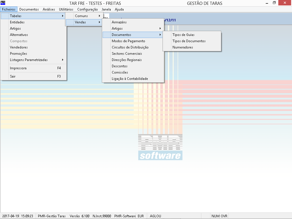This screenshot has width=292, height=219.
Task: Select Comissões entry
Action: (x=133, y=72)
